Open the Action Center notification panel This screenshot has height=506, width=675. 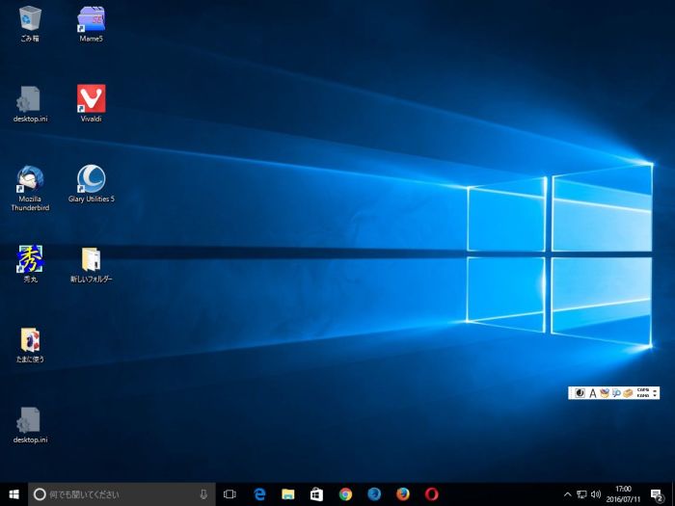657,494
